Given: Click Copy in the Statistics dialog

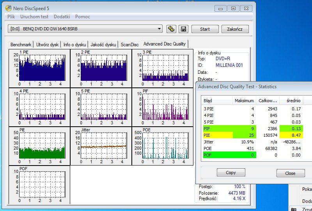Looking at the screenshot, I should click(x=231, y=173).
